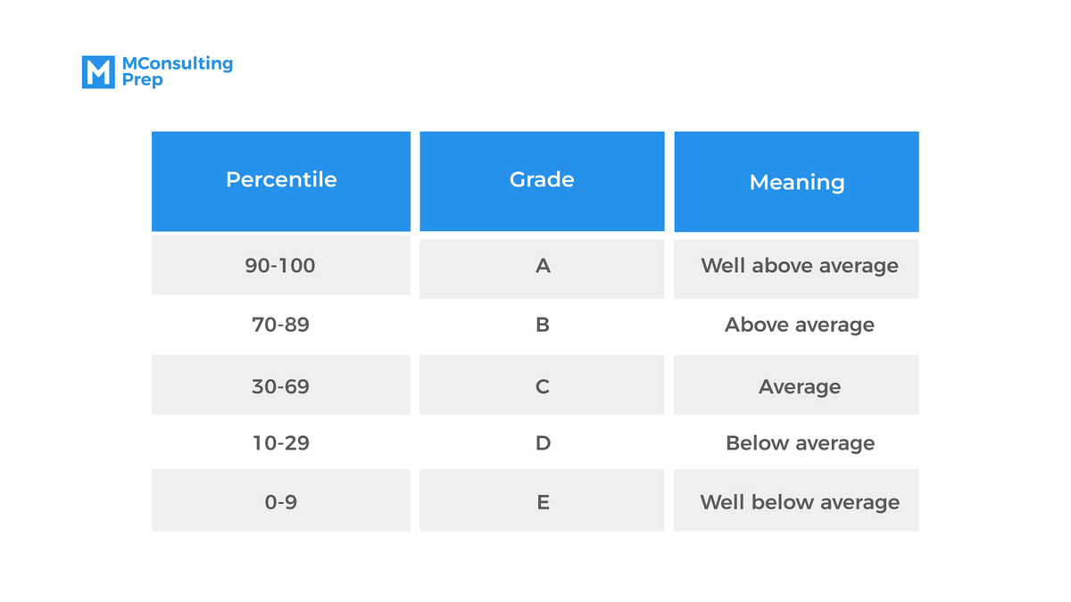Click the Well below average cell
The width and height of the screenshot is (1071, 602).
point(799,501)
